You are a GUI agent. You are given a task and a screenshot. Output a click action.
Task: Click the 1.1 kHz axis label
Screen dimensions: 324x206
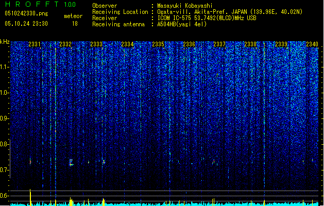(4, 67)
